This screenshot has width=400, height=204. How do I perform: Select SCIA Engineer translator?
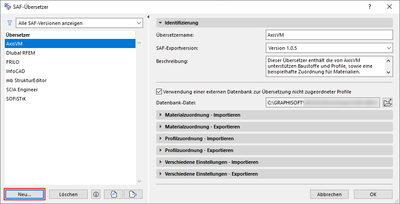[x=70, y=90]
